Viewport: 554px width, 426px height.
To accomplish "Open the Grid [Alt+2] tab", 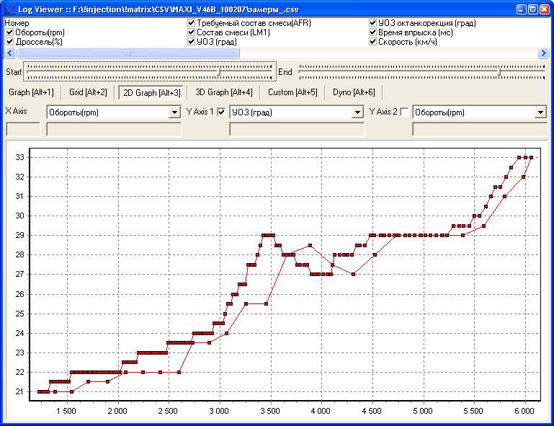I will click(88, 92).
